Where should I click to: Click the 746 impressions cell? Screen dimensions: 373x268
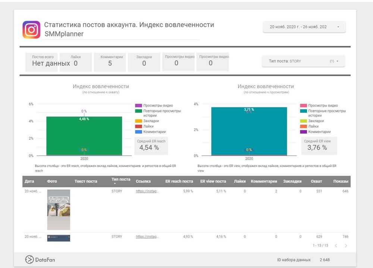tap(345, 237)
